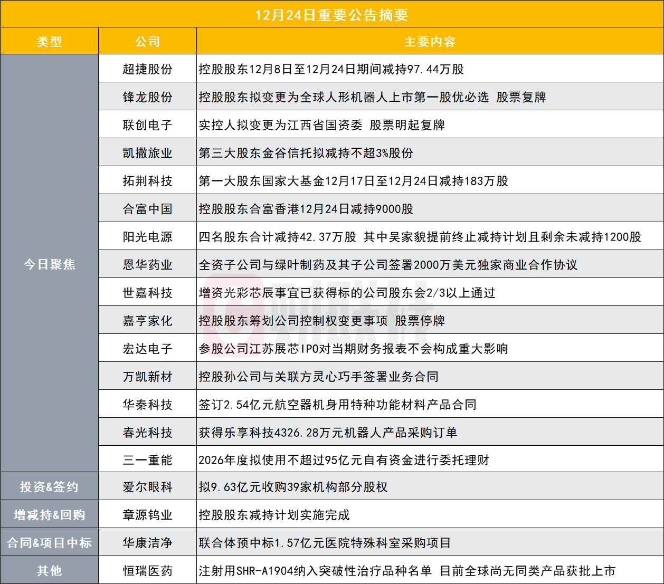Click the table title 12月24日重要公告摘要
This screenshot has width=664, height=584.
[332, 15]
